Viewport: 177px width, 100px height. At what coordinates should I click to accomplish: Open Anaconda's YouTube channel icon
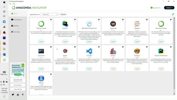pos(18,94)
